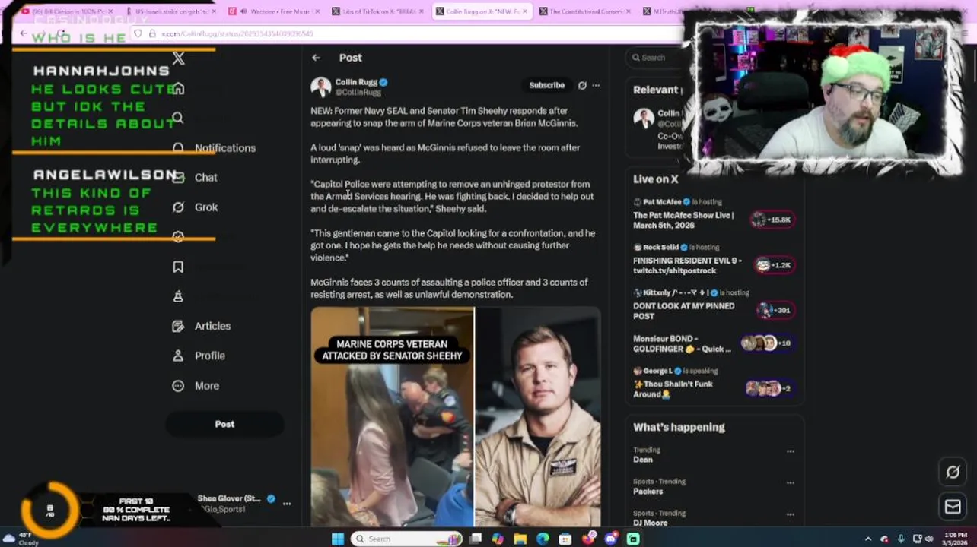Open Profile in sidebar
Viewport: 977px width, 547px height.
pos(199,356)
